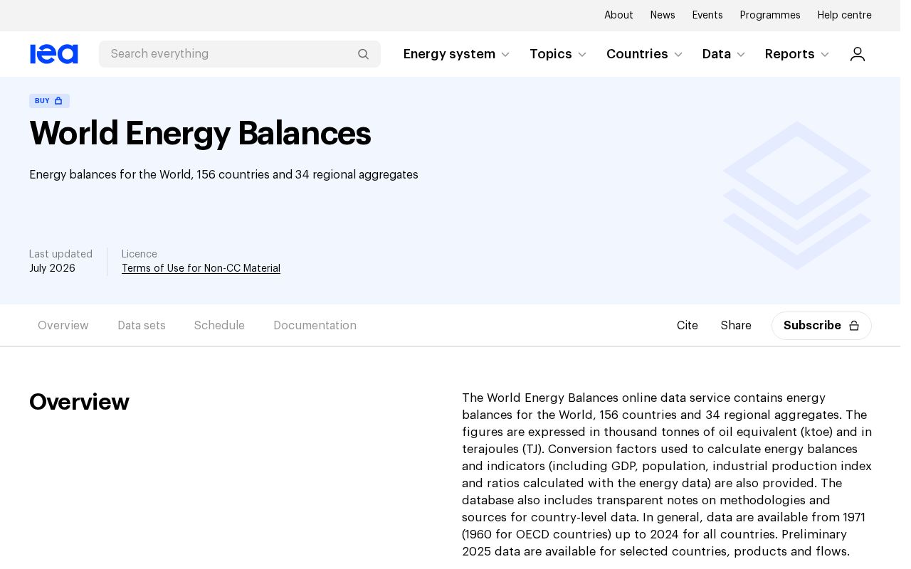Open the IEA logo home link
The height and width of the screenshot is (569, 911).
(54, 54)
